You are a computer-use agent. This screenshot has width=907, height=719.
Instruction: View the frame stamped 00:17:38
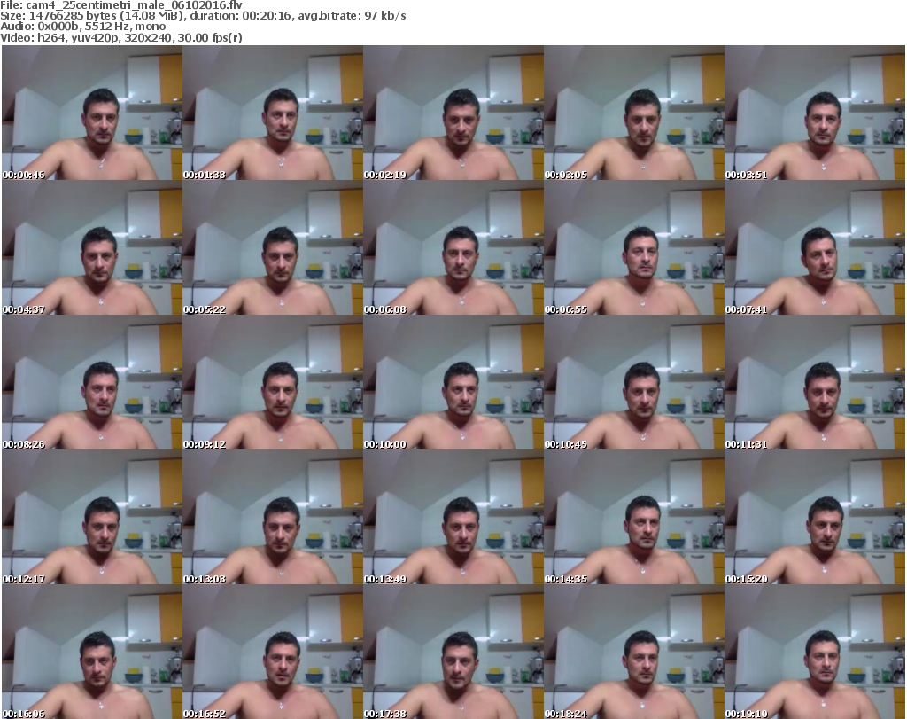[453, 652]
